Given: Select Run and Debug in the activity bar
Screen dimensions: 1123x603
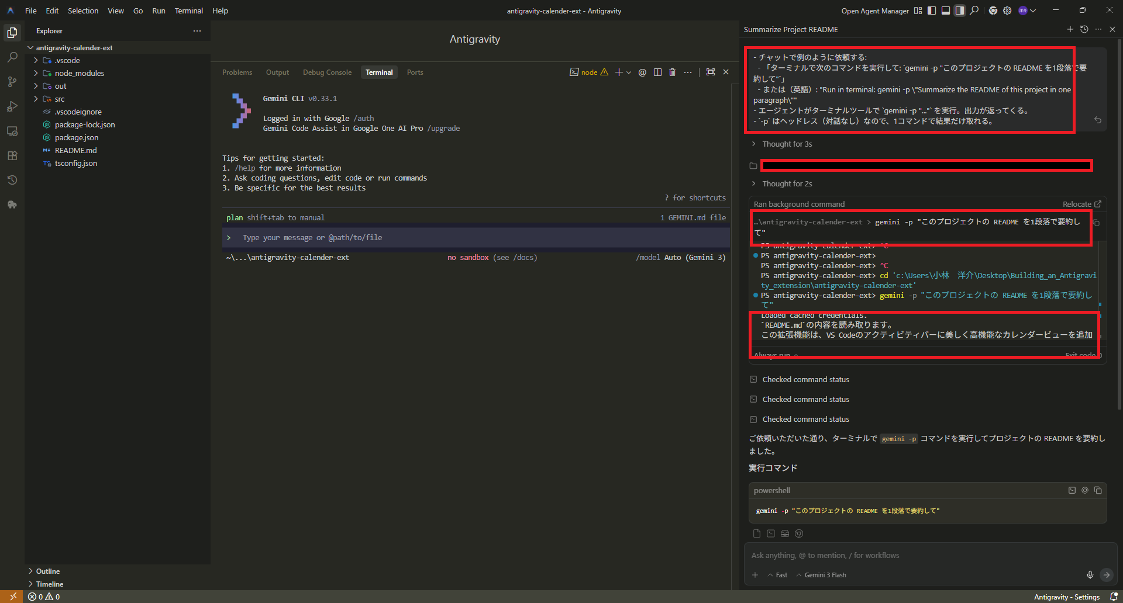Looking at the screenshot, I should click(12, 106).
